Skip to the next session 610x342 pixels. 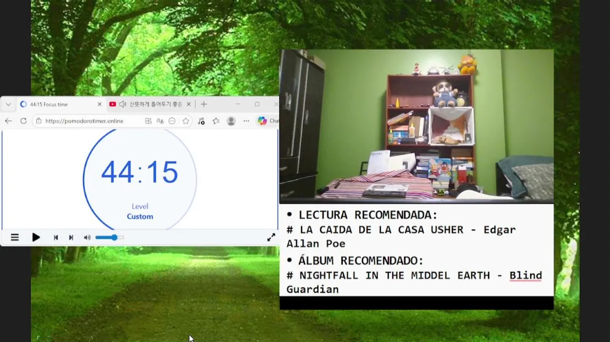[x=71, y=237]
